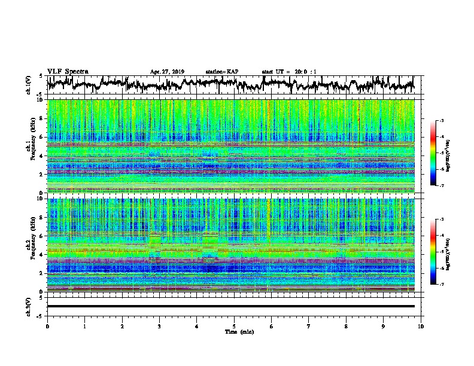Click the "ch.2 Frequency (kHz)" axis label

click(31, 238)
